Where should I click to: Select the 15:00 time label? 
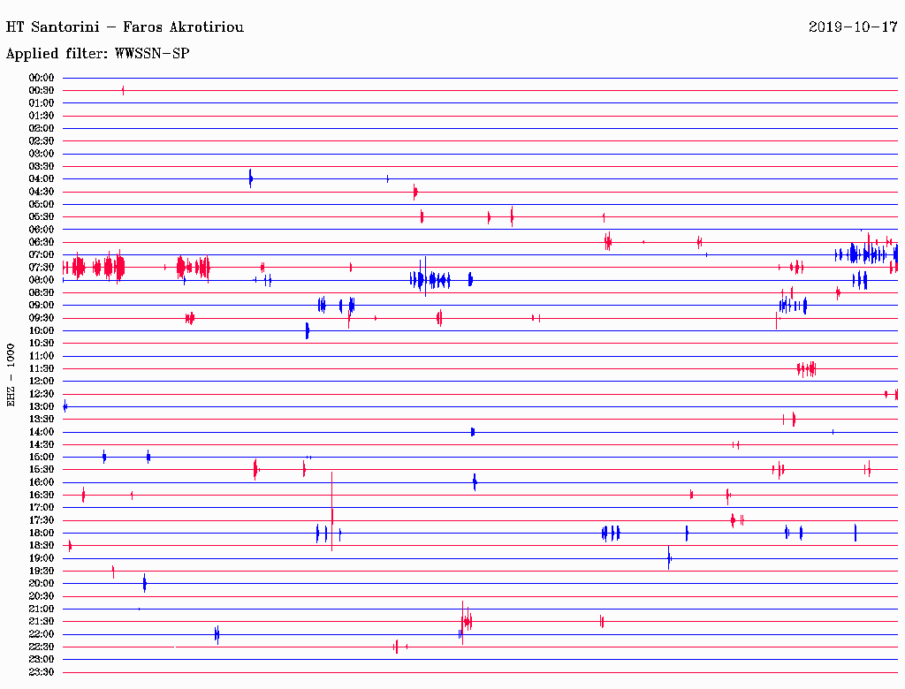(x=41, y=458)
